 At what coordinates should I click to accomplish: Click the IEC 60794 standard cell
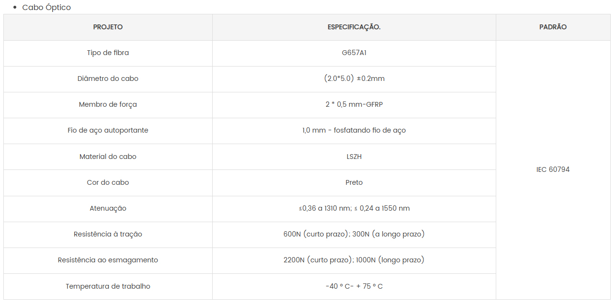pyautogui.click(x=553, y=170)
